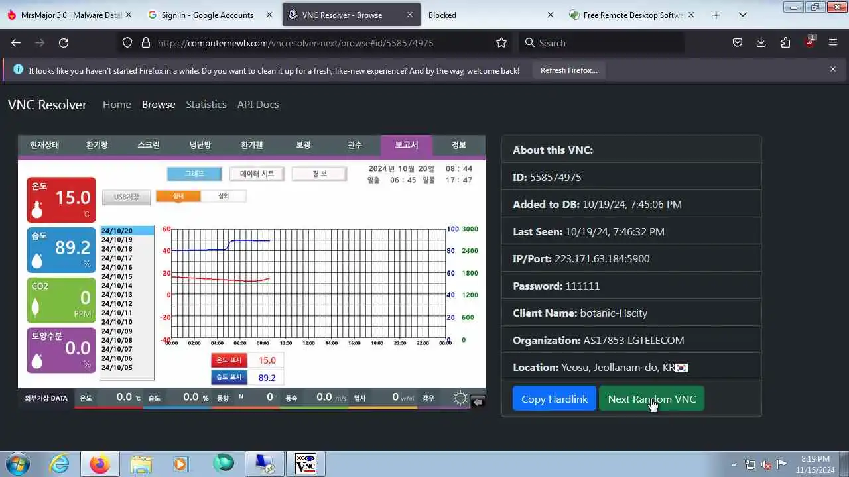Click the Firefox taskbar icon
The width and height of the screenshot is (849, 477).
tap(100, 464)
